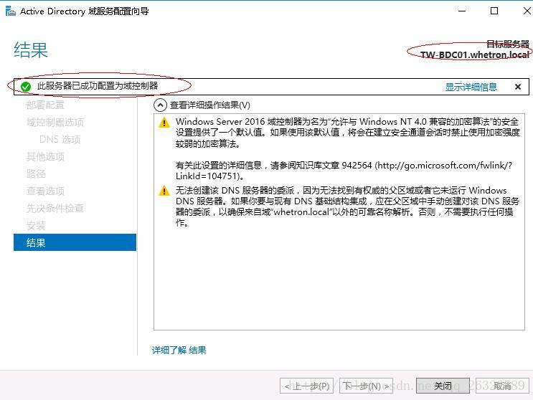Viewport: 533px width, 400px height.
Task: Open the 详细了解 结果 help link
Action: tap(179, 350)
